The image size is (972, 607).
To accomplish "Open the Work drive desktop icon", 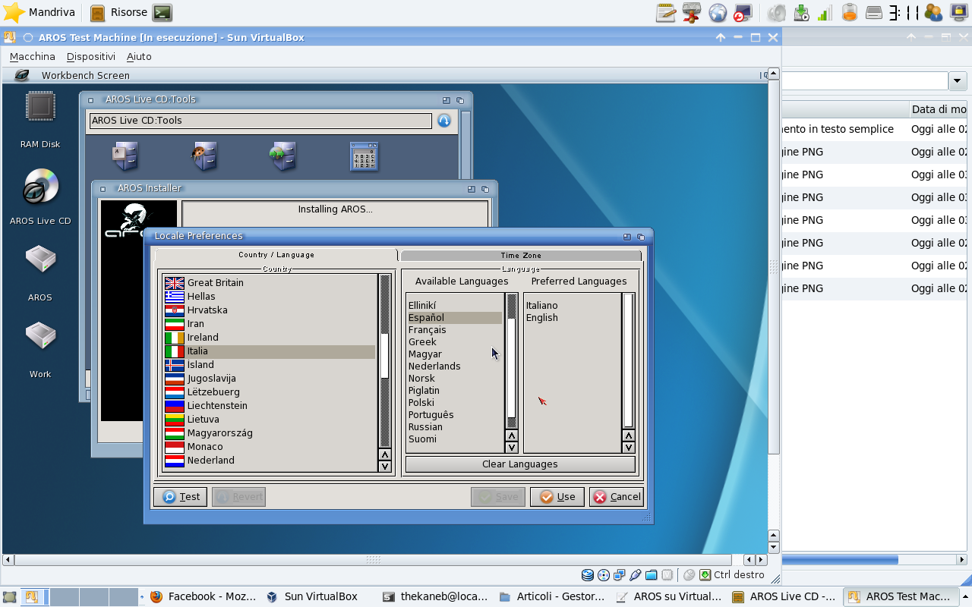I will click(40, 337).
